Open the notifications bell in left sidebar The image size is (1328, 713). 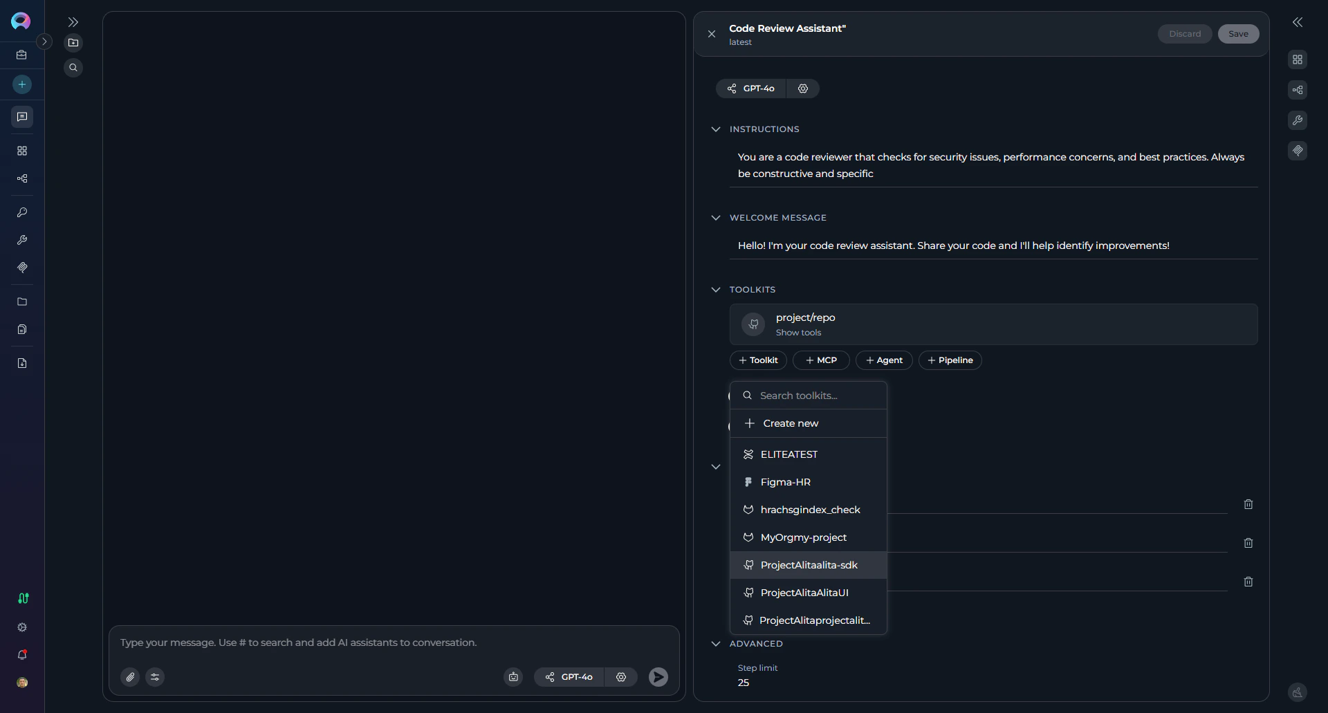(x=21, y=655)
